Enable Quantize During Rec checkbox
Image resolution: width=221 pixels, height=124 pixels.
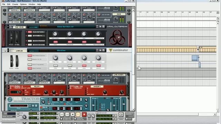point(75,119)
